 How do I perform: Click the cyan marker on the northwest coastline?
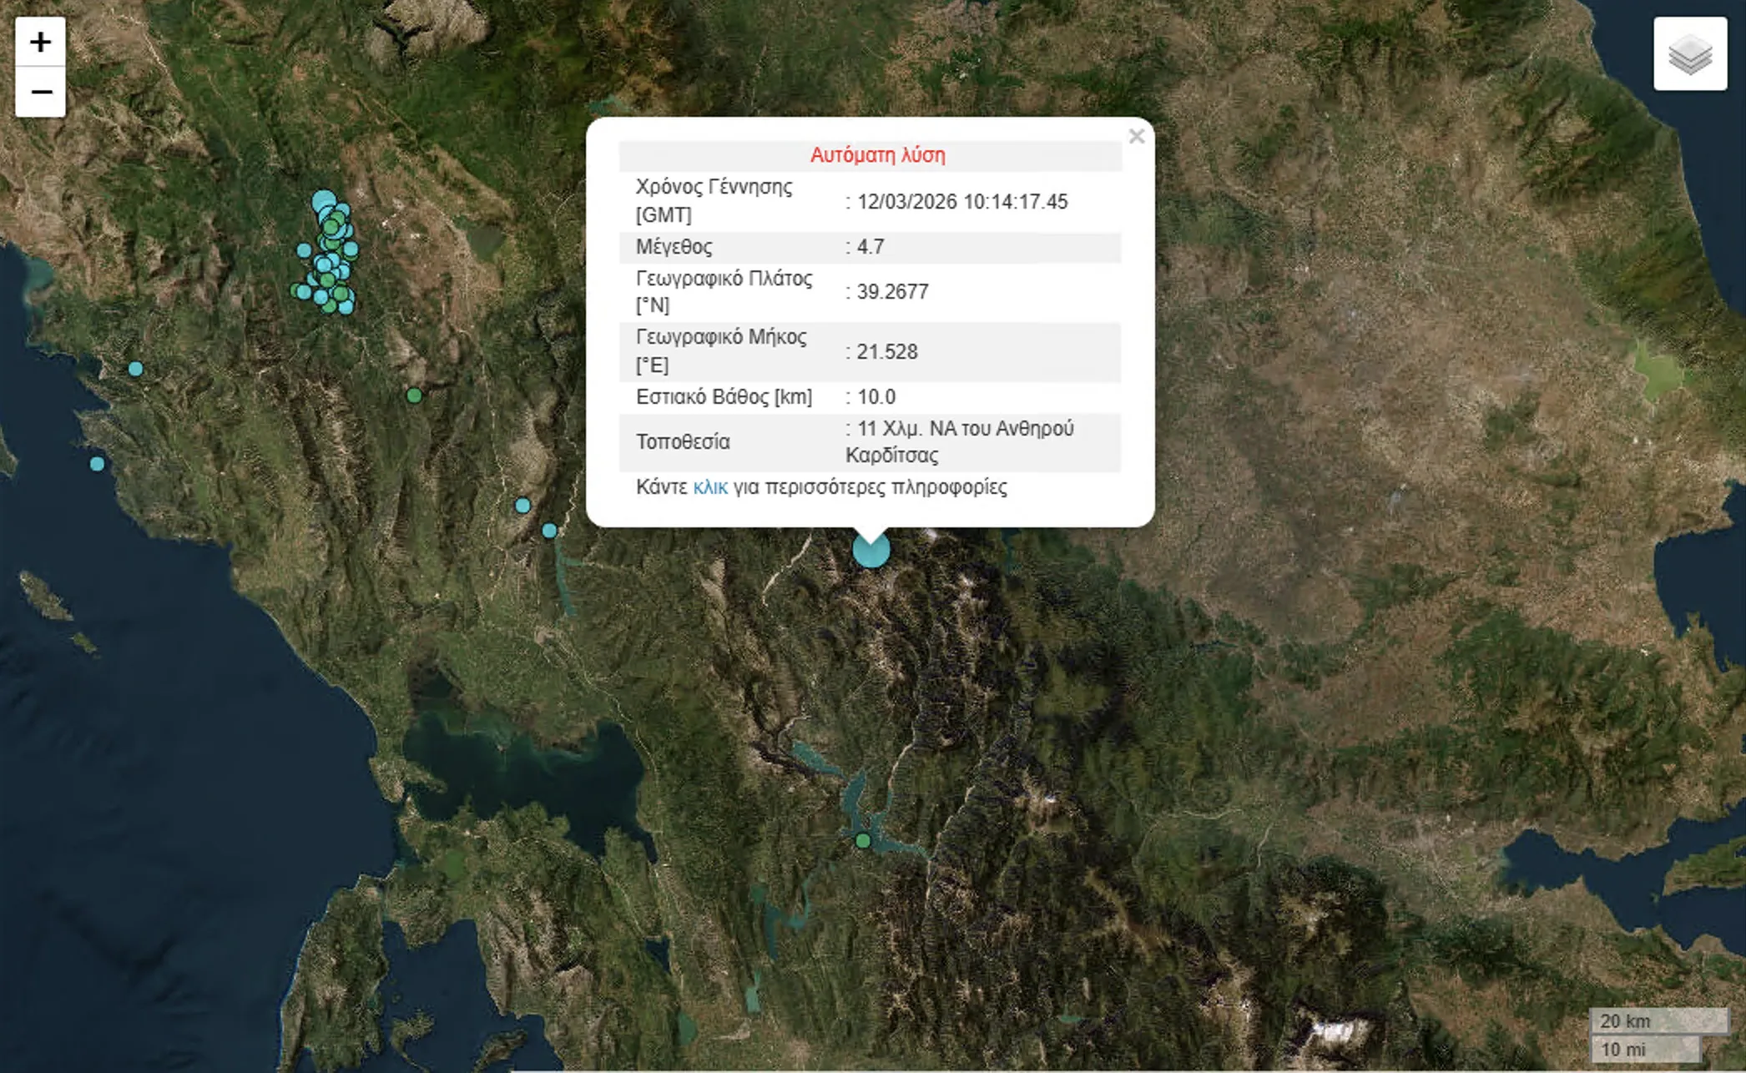135,369
